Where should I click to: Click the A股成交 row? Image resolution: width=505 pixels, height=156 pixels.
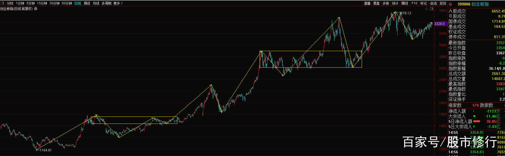(477, 11)
